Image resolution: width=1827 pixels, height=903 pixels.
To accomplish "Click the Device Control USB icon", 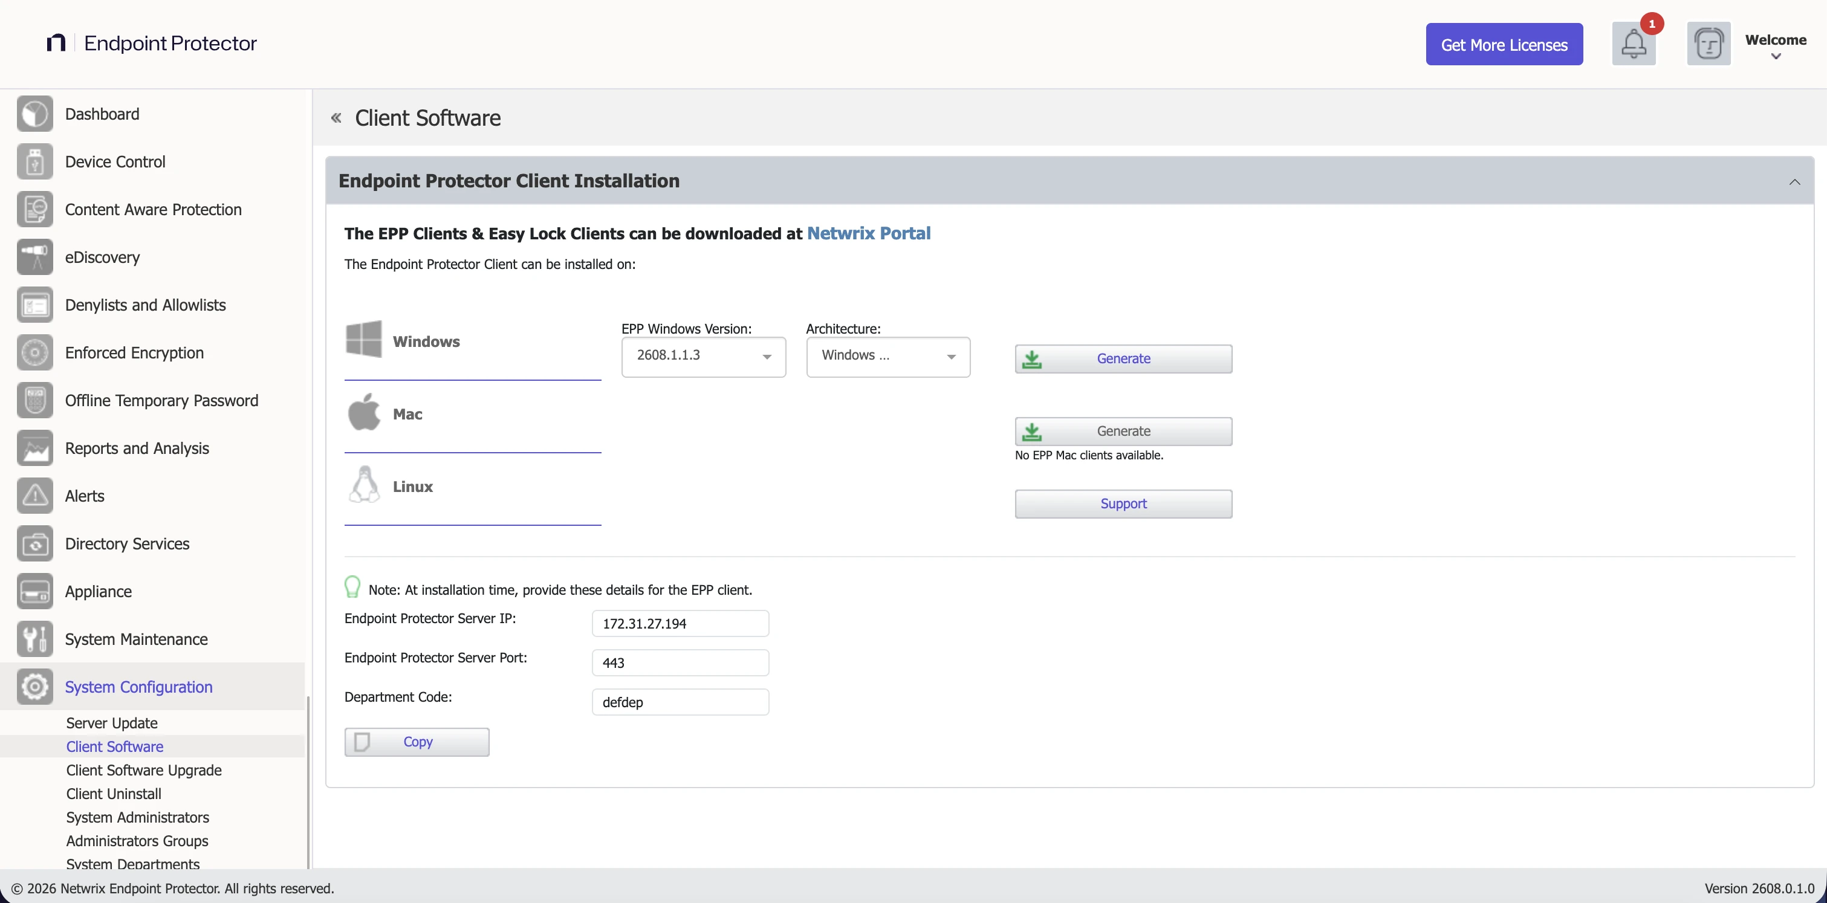I will point(34,161).
